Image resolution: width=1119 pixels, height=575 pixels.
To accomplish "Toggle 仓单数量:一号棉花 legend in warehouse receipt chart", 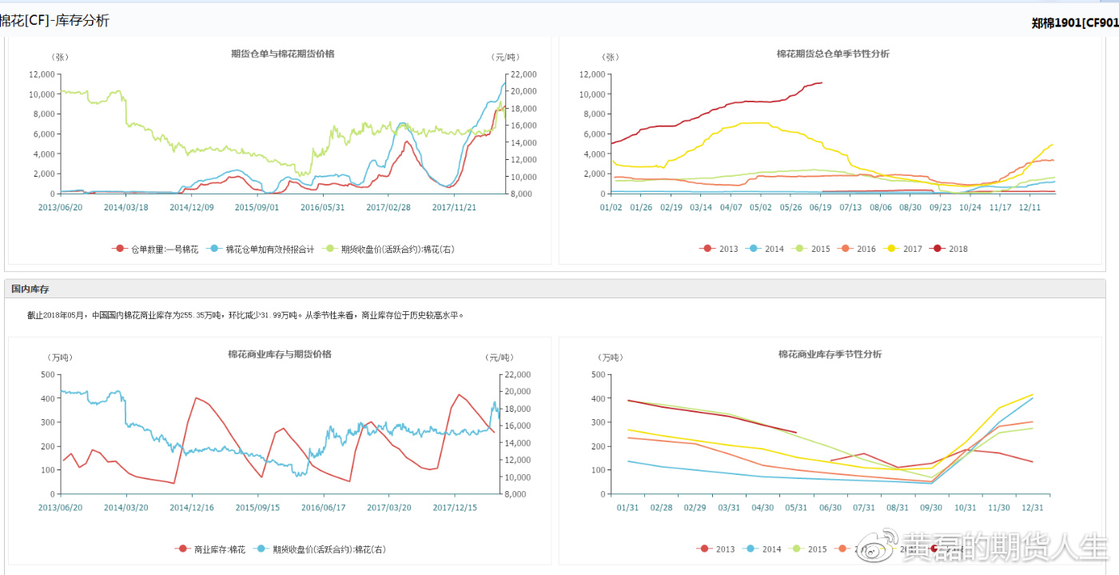I will click(x=155, y=249).
